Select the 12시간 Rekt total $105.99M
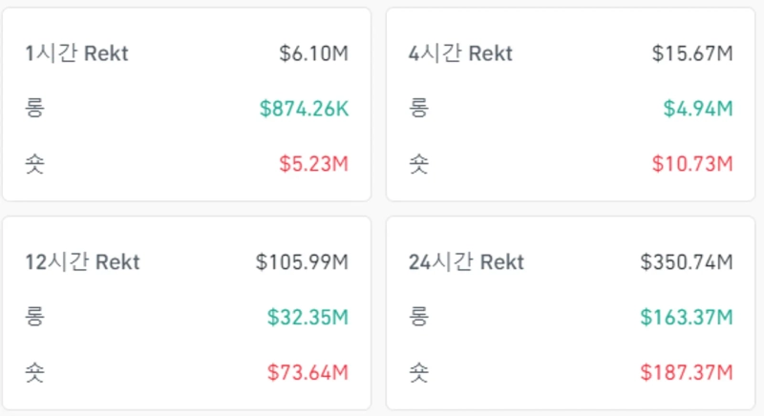 302,261
